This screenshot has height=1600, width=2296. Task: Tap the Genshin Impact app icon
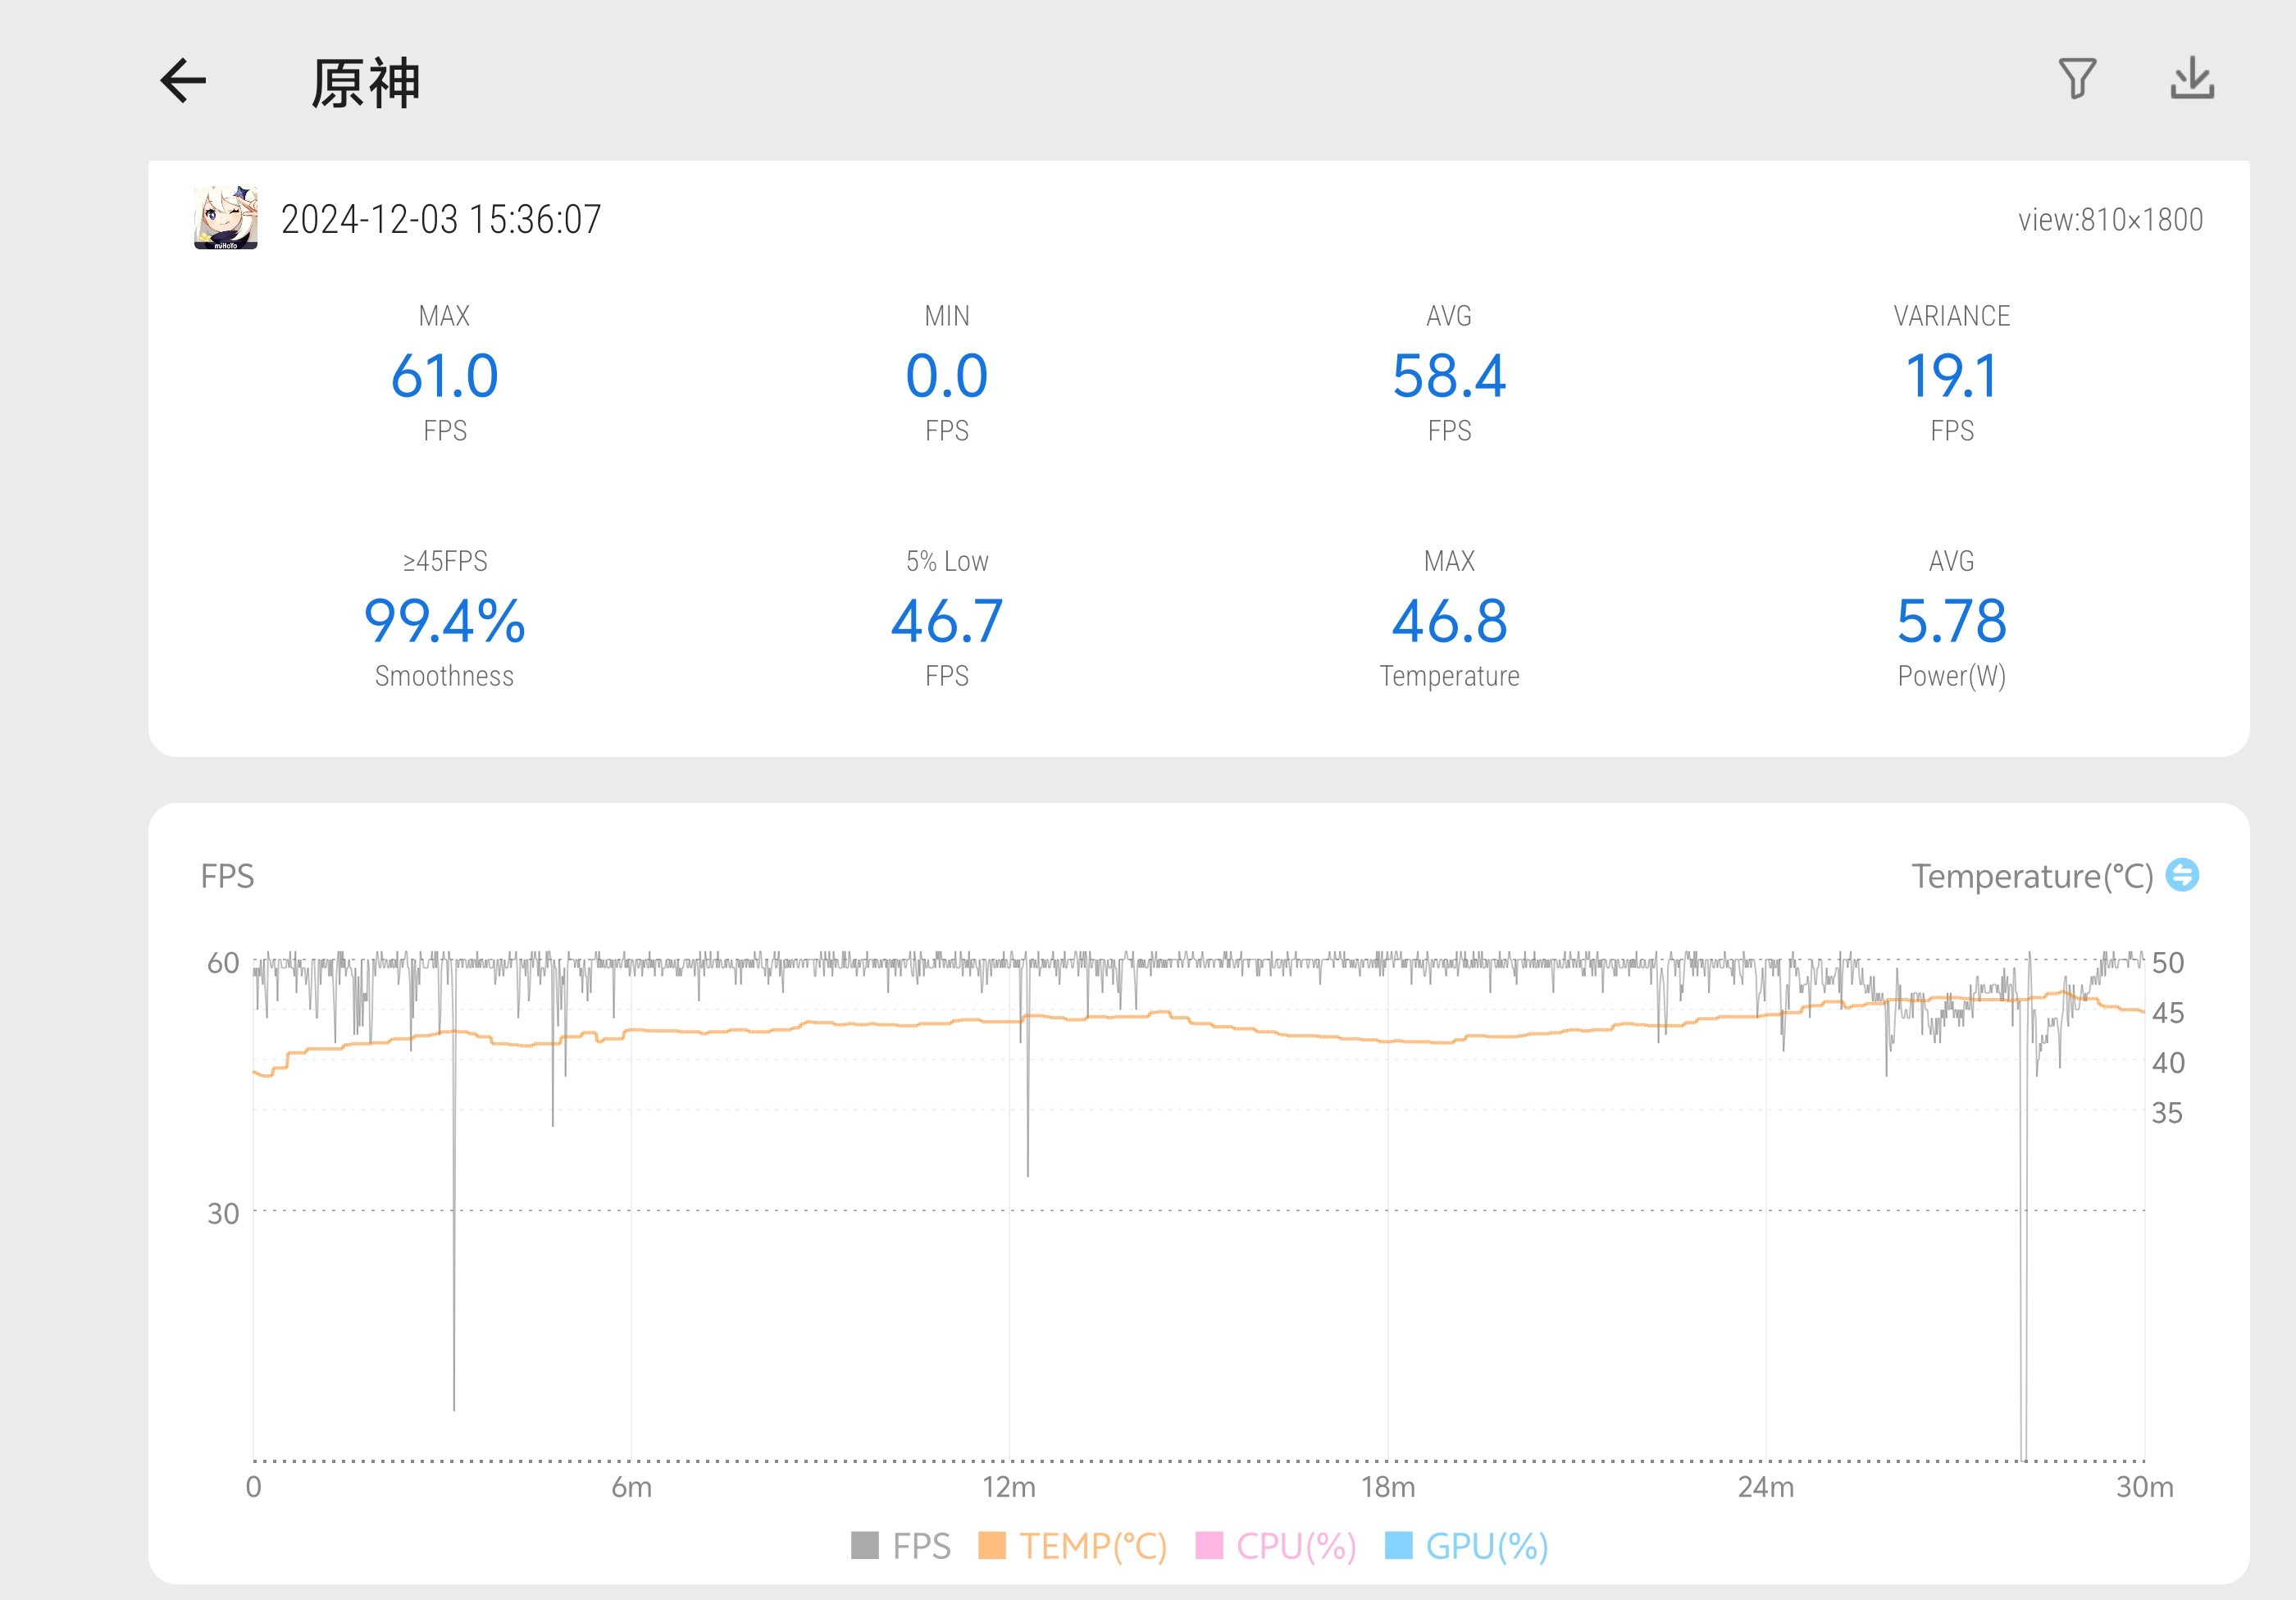(x=226, y=217)
